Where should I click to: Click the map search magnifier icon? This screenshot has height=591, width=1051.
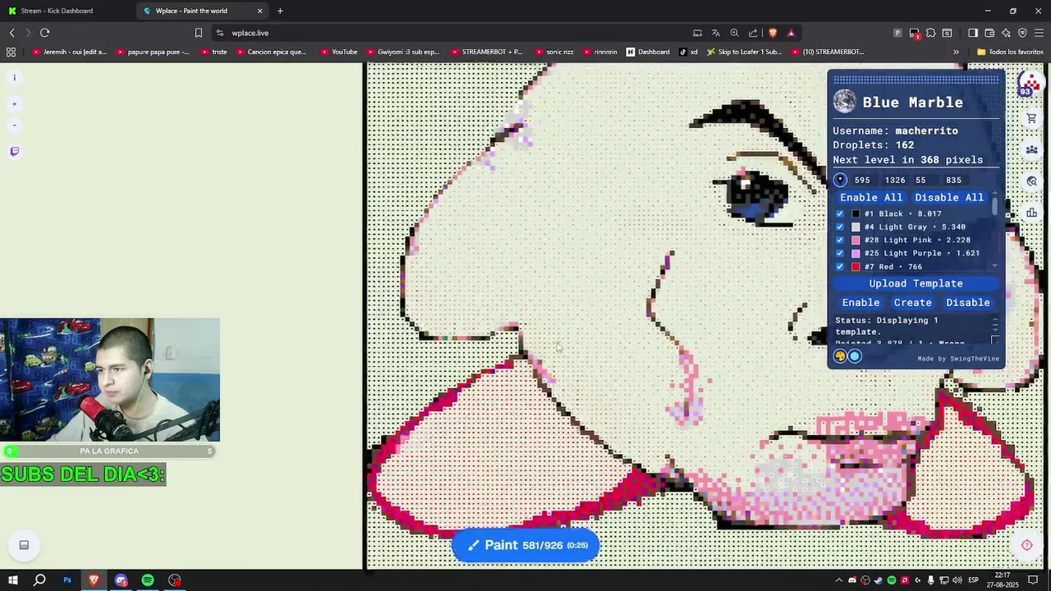click(1031, 181)
